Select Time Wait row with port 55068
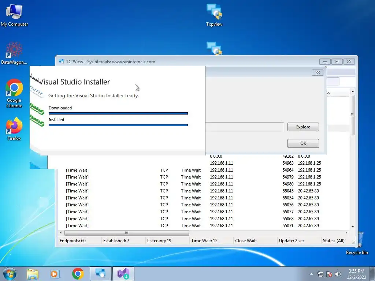The image size is (375, 281). pyautogui.click(x=204, y=219)
